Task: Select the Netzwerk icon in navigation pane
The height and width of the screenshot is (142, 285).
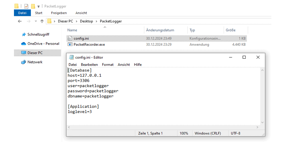Action: 24,62
